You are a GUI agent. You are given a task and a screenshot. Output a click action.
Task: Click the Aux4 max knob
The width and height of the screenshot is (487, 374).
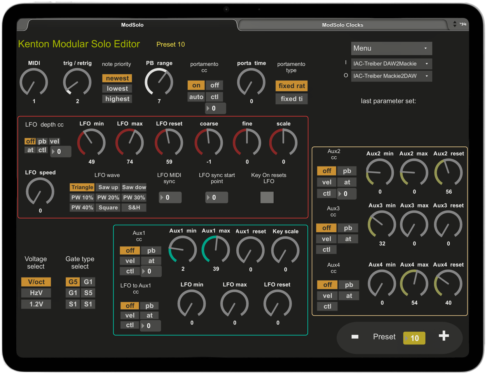pyautogui.click(x=414, y=283)
